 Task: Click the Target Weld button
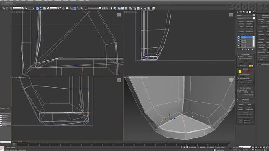(x=250, y=109)
